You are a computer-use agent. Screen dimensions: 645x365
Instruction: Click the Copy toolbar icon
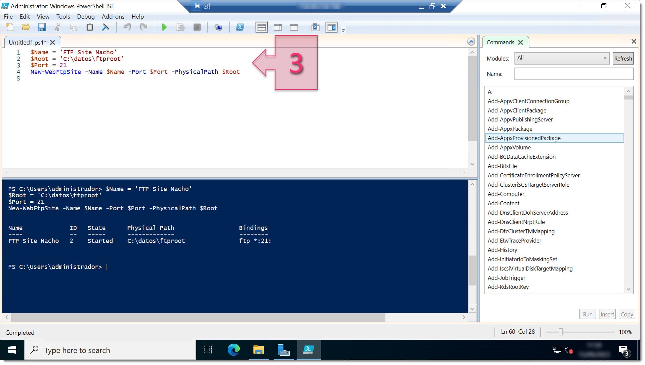click(73, 27)
